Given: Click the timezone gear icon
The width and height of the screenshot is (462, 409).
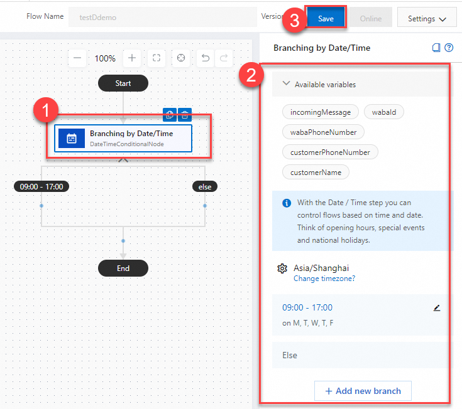Looking at the screenshot, I should pyautogui.click(x=282, y=268).
